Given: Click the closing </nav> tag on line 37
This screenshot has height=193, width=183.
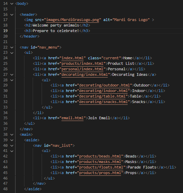Looking at the screenshot, I should point(26,129).
